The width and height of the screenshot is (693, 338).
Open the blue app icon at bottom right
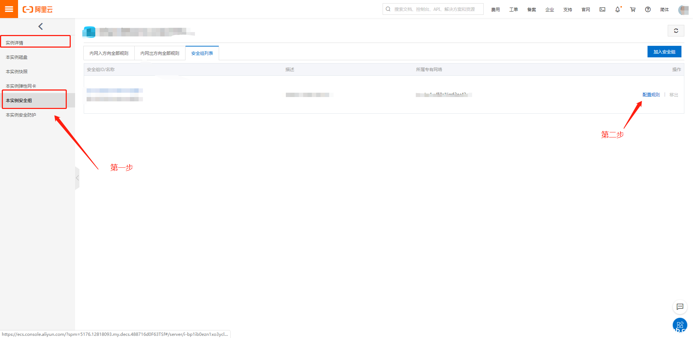click(680, 325)
